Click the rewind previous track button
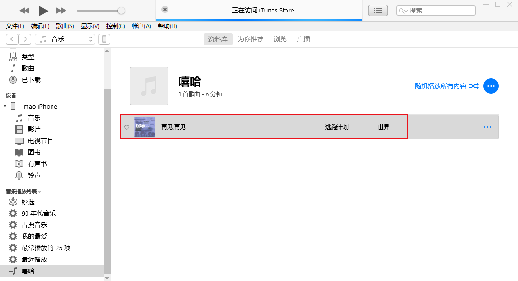The width and height of the screenshot is (518, 281). click(24, 11)
